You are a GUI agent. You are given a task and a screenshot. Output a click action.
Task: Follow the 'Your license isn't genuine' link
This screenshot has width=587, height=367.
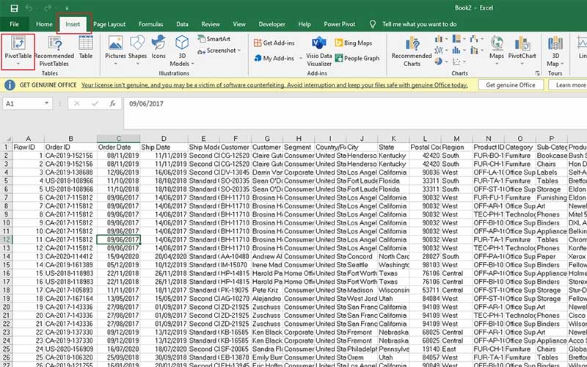point(274,85)
